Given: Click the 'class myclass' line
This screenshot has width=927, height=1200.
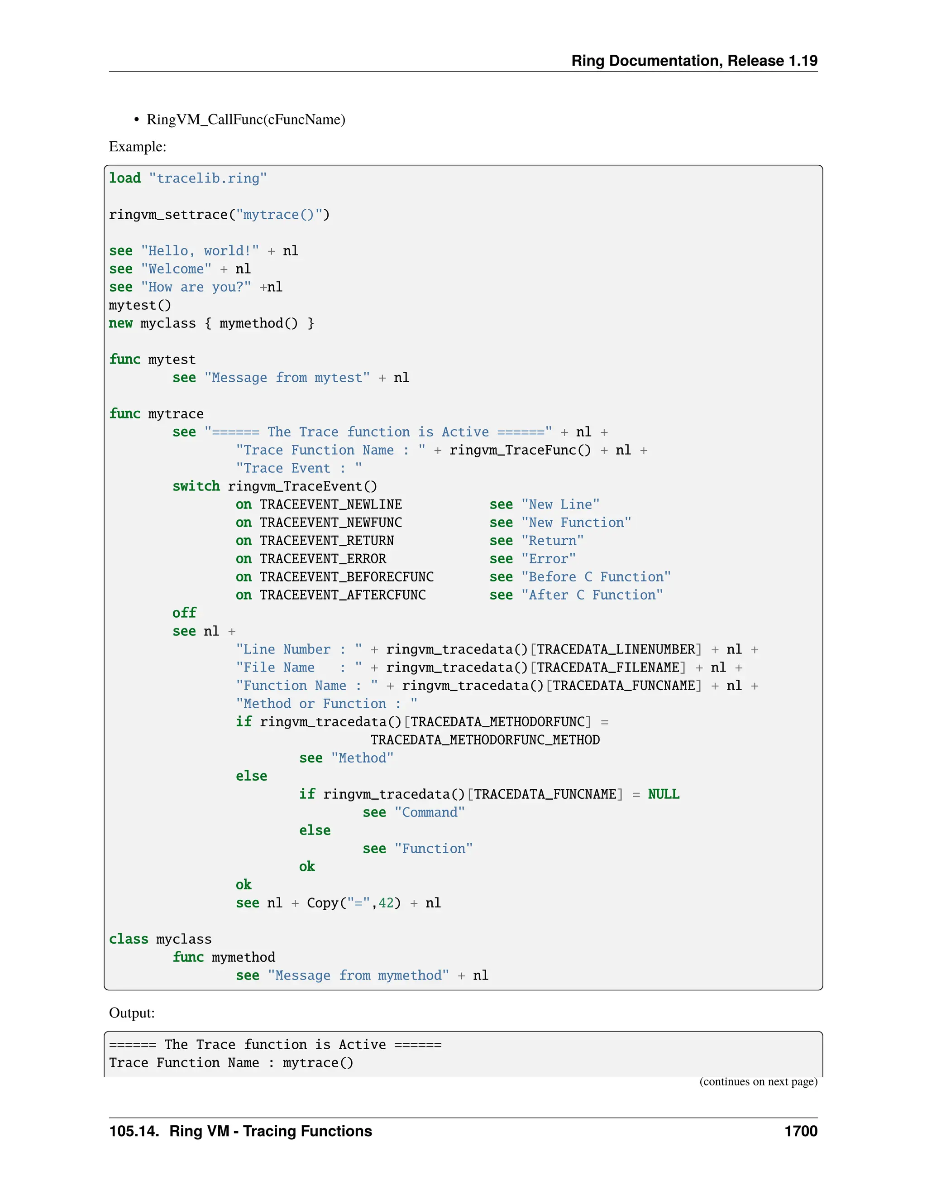Looking at the screenshot, I should (x=160, y=940).
